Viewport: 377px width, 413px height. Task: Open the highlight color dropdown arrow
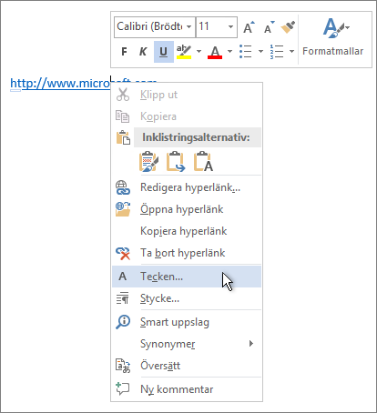pyautogui.click(x=199, y=51)
